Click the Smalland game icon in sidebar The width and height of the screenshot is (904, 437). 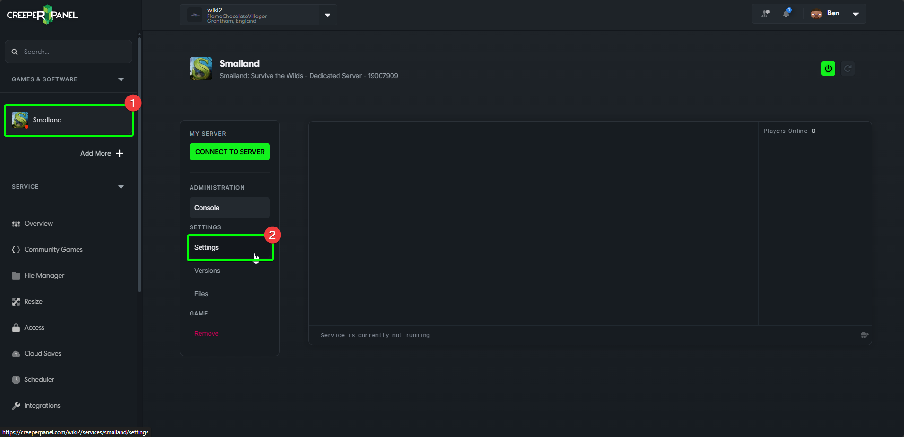[20, 120]
